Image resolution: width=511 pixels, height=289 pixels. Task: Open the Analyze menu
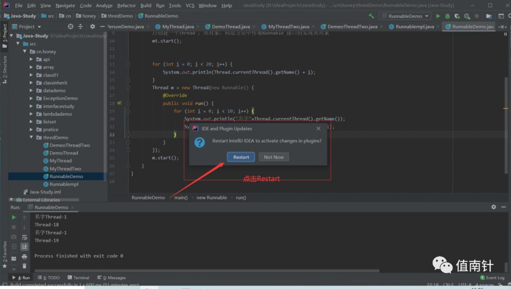coord(104,5)
